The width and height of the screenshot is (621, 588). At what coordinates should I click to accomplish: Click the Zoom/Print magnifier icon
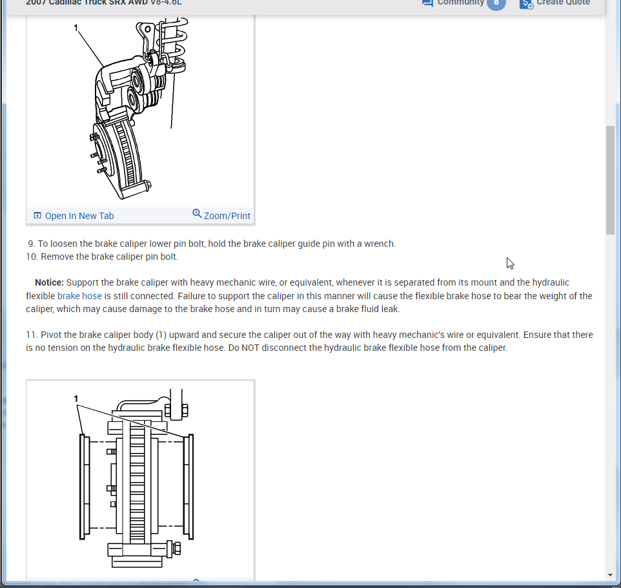(197, 214)
